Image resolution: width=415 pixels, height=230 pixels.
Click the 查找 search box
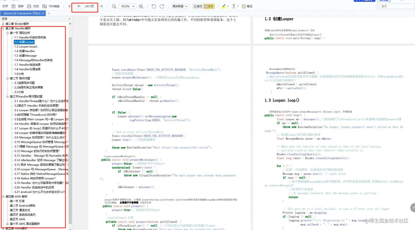[x=395, y=6]
